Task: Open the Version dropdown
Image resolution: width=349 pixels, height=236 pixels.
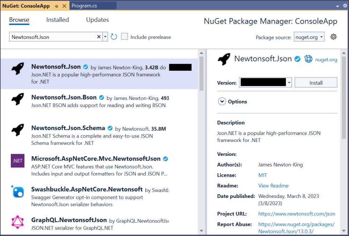Action: click(289, 83)
